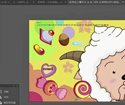
Task: Open the 对齐 (Align) panel
Action: click(x=6, y=97)
